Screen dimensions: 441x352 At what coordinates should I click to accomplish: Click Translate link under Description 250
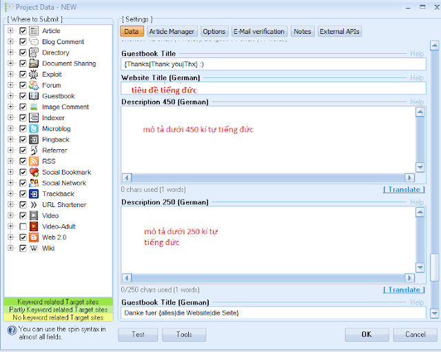pos(404,290)
